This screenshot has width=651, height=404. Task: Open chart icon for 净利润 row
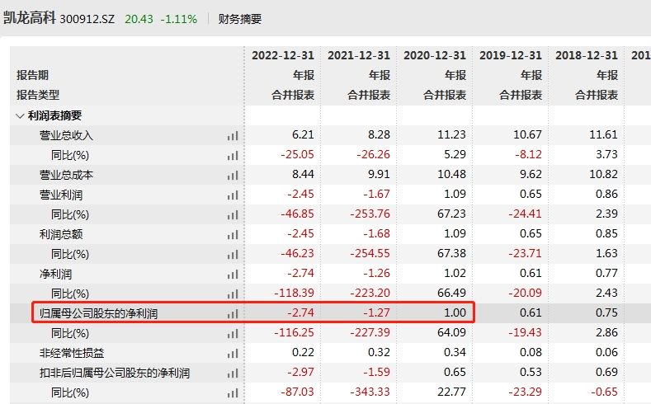pos(233,275)
